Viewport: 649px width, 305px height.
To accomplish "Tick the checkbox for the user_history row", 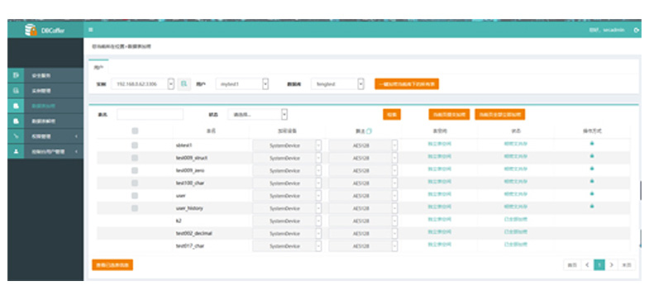I will 135,208.
